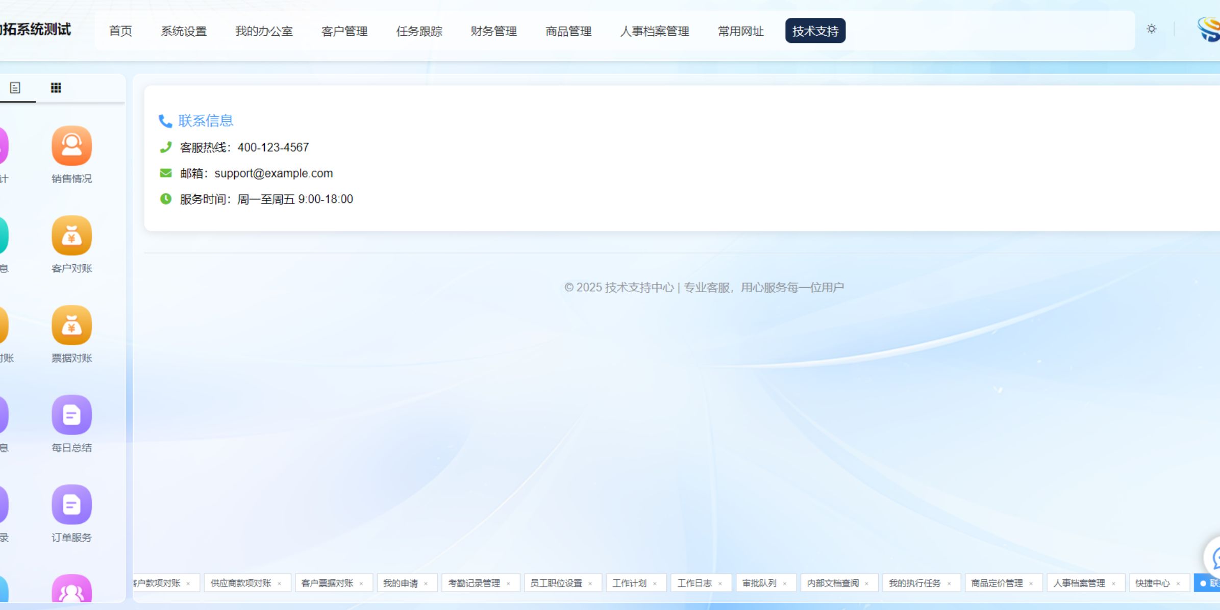Screen dimensions: 1220x610
Task: Open the chat bubble floating icon
Action: [x=1215, y=558]
